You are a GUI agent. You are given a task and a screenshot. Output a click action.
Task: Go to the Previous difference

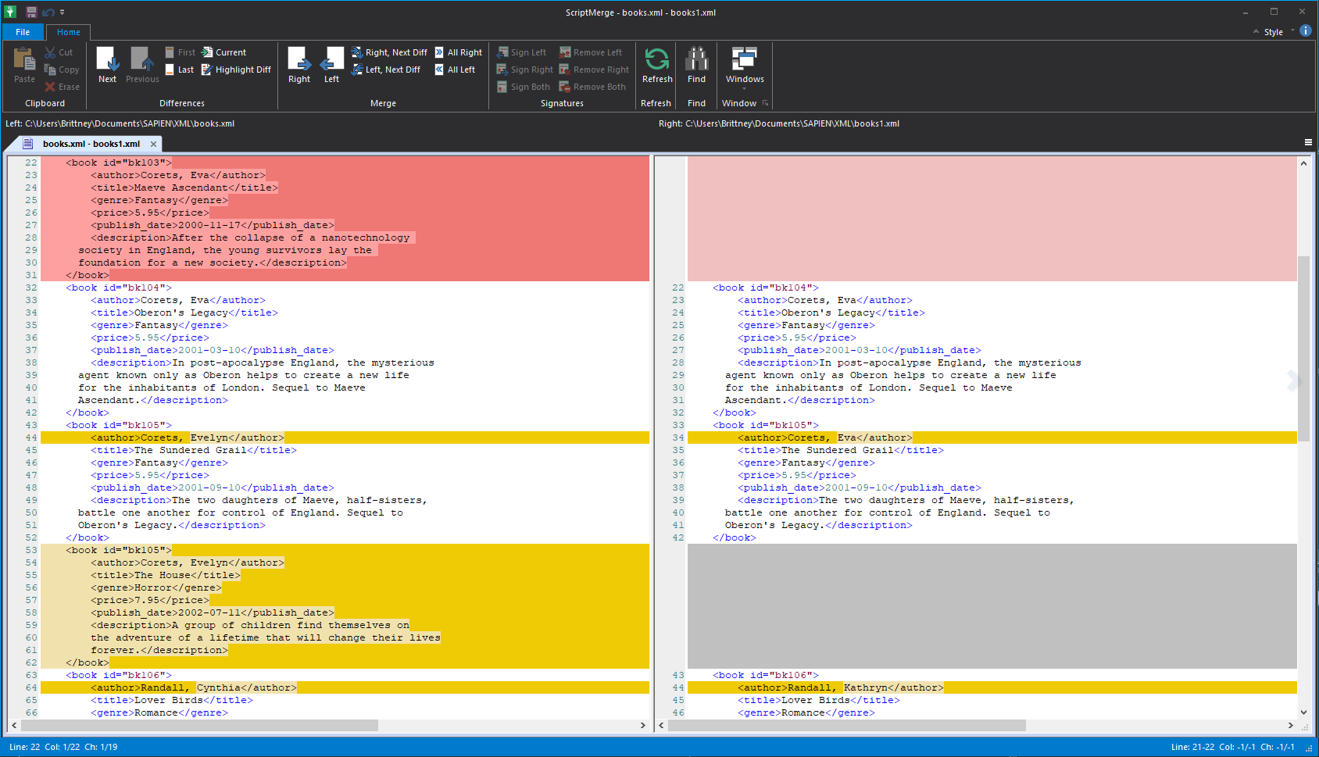[142, 65]
